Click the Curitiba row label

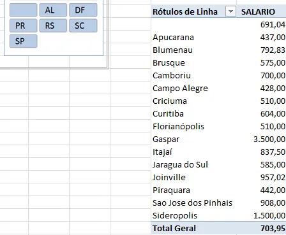click(x=168, y=114)
